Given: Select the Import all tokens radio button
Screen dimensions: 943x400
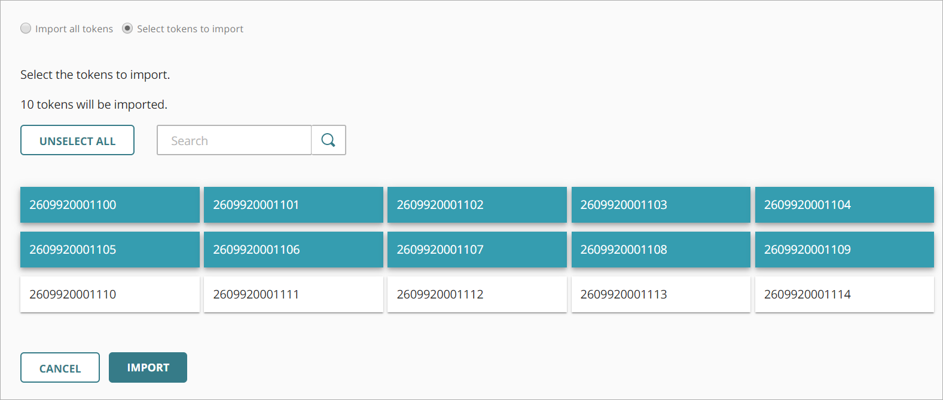Looking at the screenshot, I should point(26,28).
